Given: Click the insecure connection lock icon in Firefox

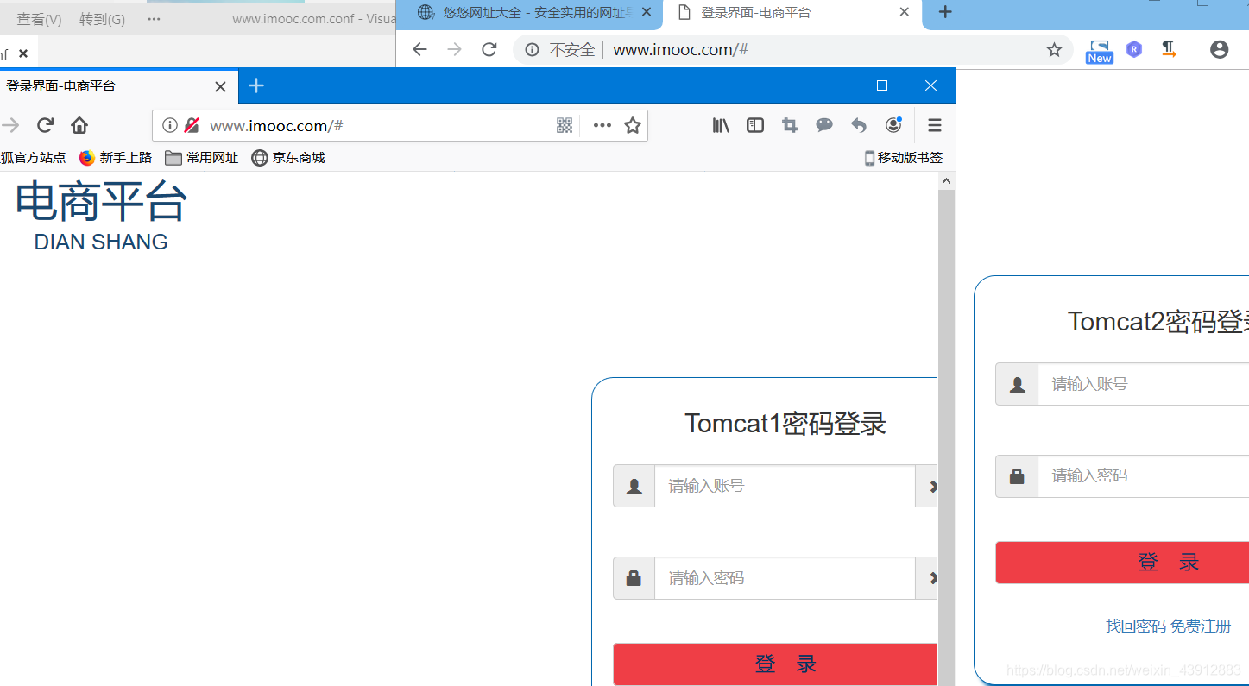Looking at the screenshot, I should pos(192,125).
